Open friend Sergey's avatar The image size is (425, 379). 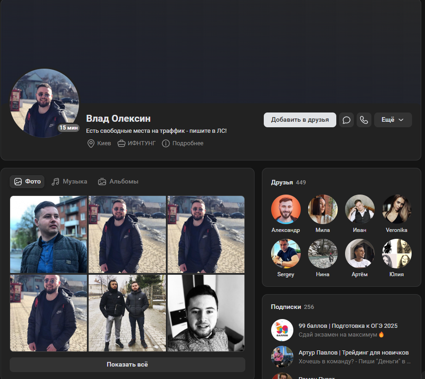pos(285,254)
